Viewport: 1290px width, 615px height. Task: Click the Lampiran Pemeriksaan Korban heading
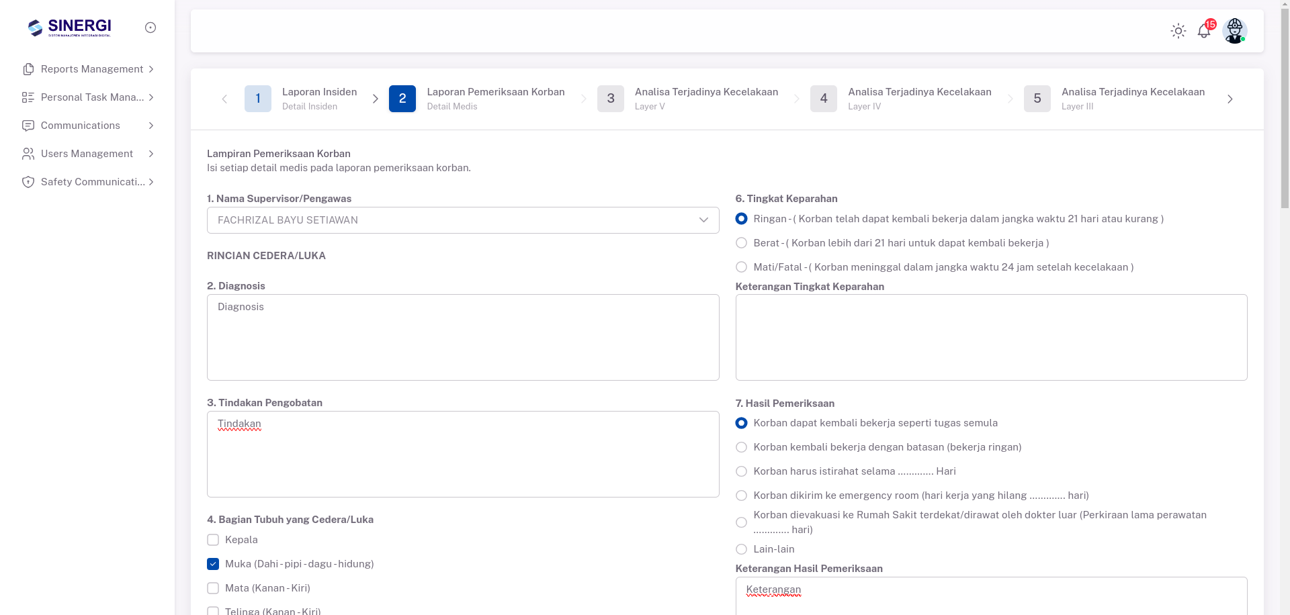pos(279,154)
